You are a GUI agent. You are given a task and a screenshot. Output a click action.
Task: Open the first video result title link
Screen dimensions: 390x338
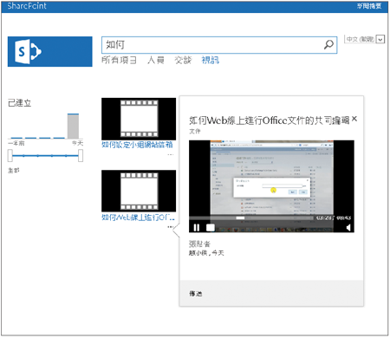pos(137,145)
